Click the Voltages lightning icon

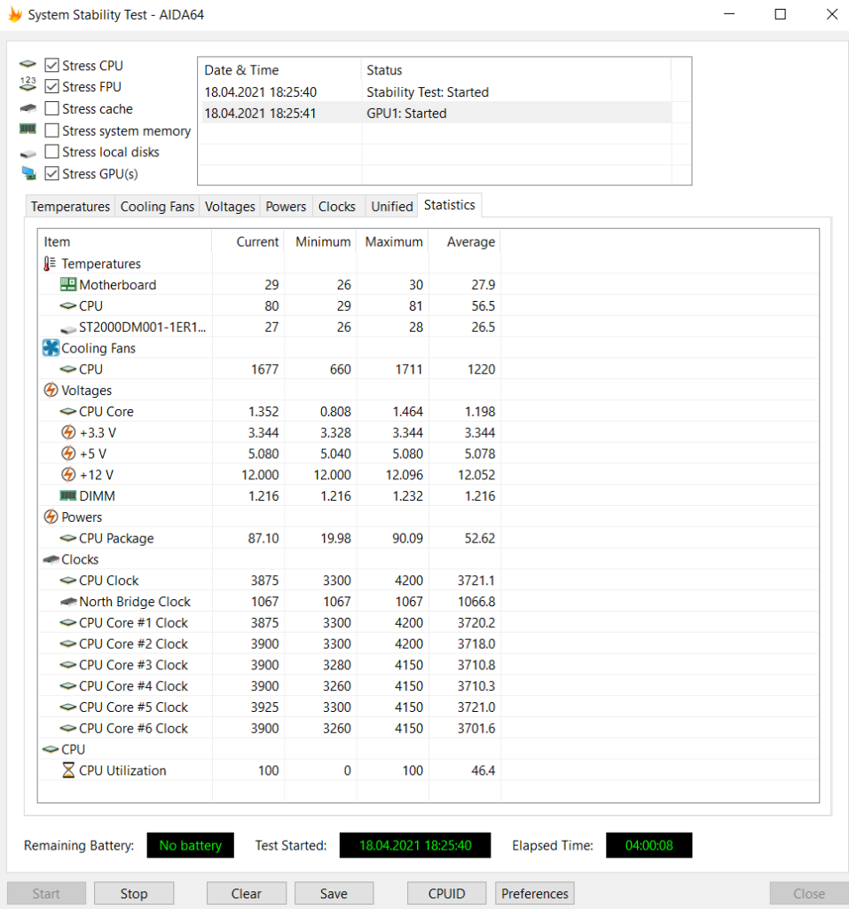(51, 391)
